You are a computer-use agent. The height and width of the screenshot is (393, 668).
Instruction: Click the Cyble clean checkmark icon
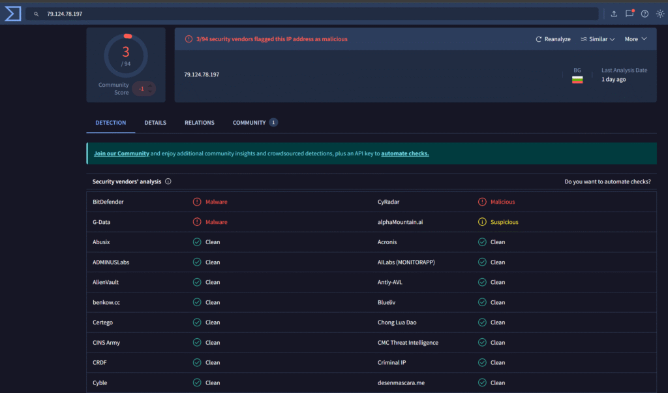pyautogui.click(x=197, y=383)
